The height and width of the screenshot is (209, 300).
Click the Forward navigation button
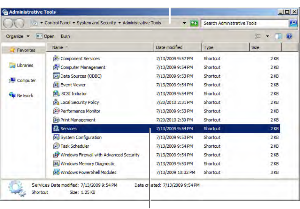point(19,23)
